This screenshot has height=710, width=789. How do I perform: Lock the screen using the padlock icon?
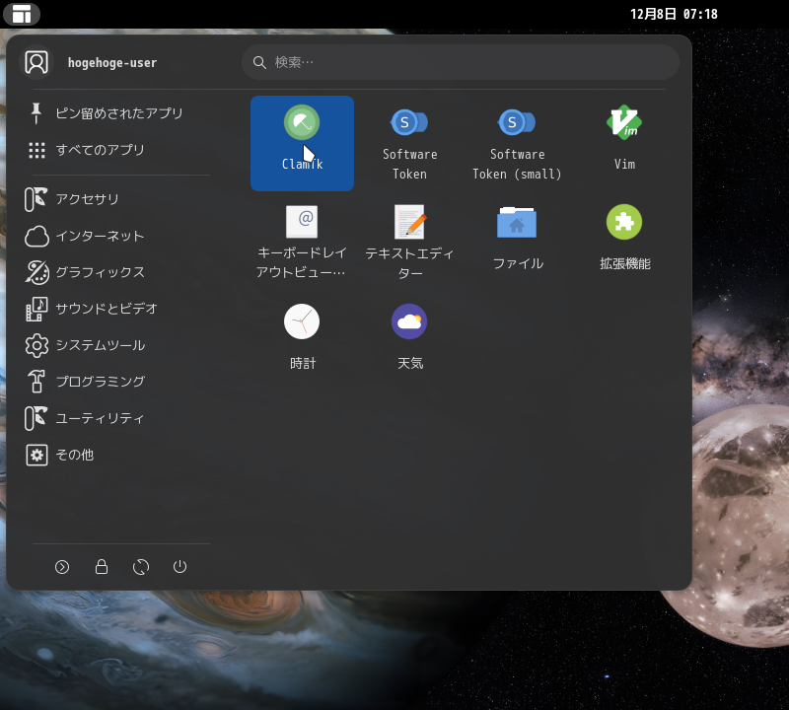tap(102, 567)
